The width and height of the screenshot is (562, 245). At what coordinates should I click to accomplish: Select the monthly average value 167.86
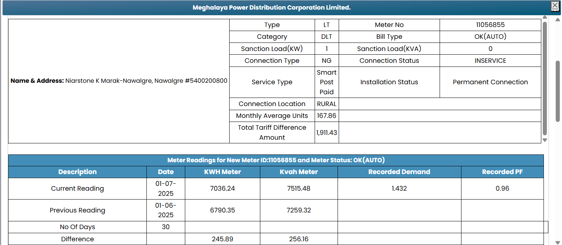pos(326,116)
